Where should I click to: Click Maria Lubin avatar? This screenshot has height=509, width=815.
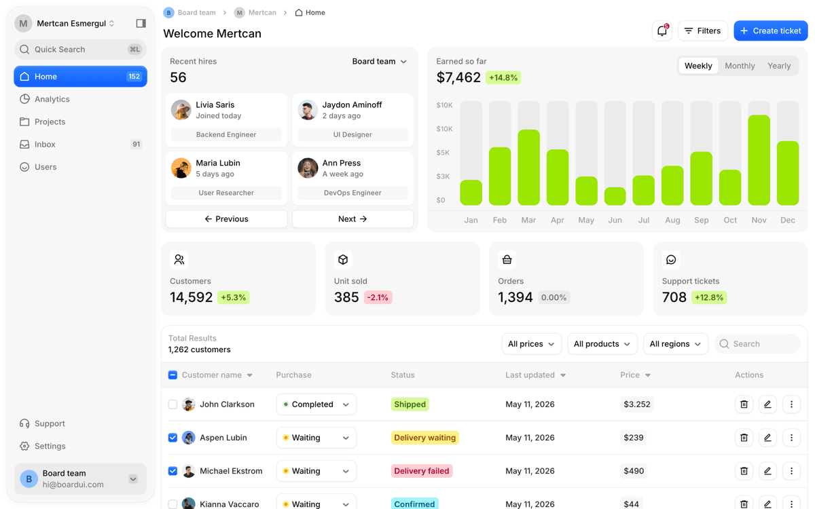[181, 168]
